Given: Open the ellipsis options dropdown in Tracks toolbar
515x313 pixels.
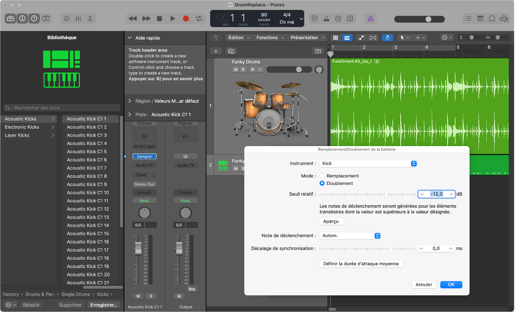Looking at the screenshot, I should click(447, 38).
